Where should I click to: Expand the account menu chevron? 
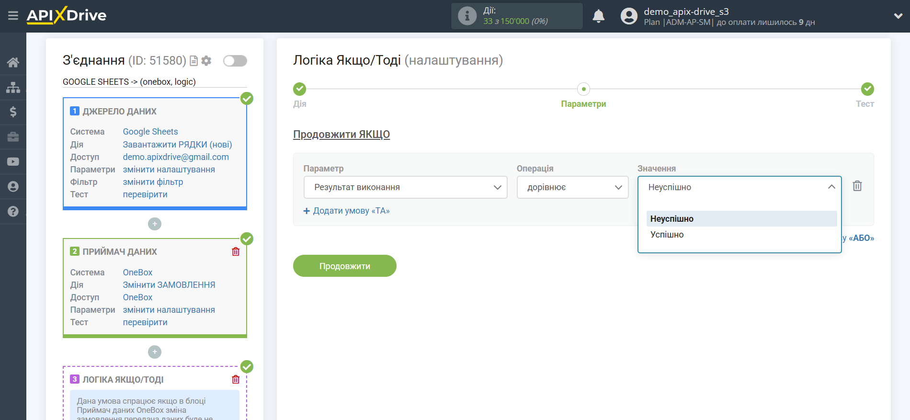pyautogui.click(x=898, y=16)
